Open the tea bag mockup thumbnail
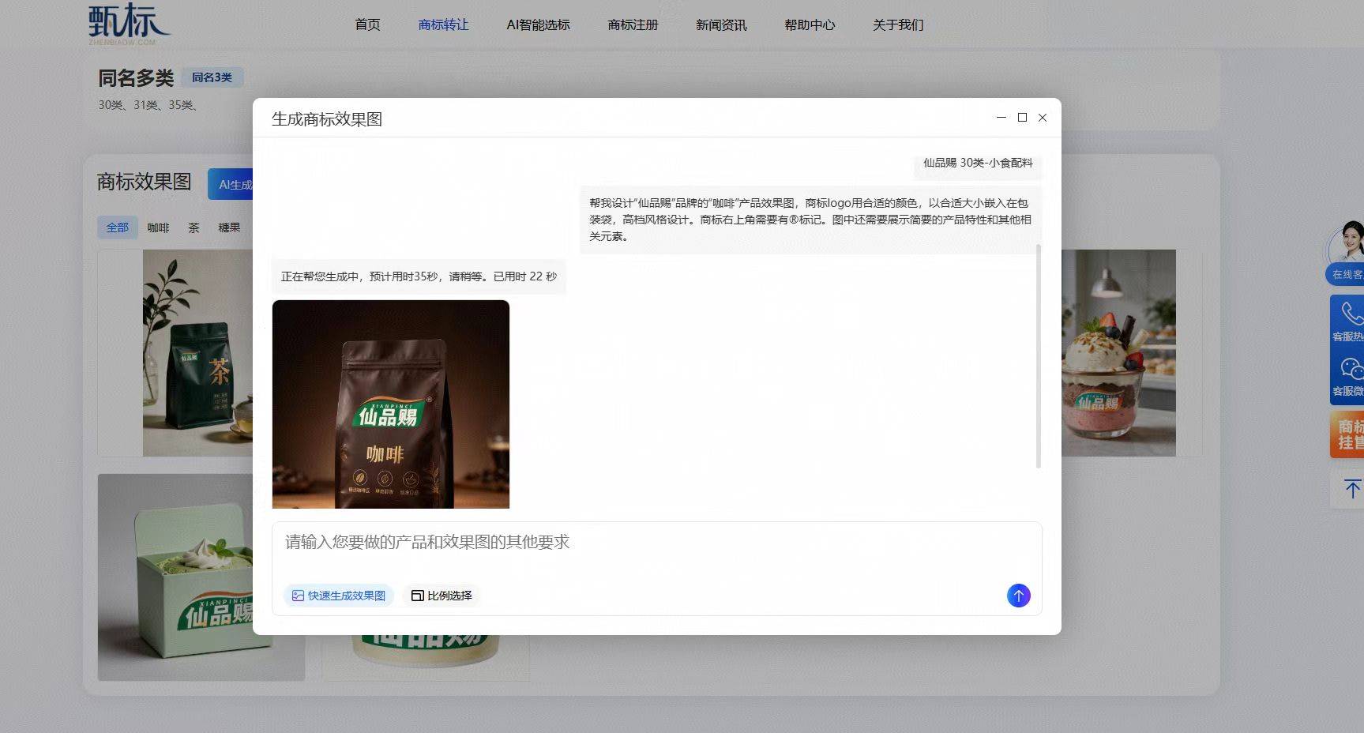 pos(197,353)
